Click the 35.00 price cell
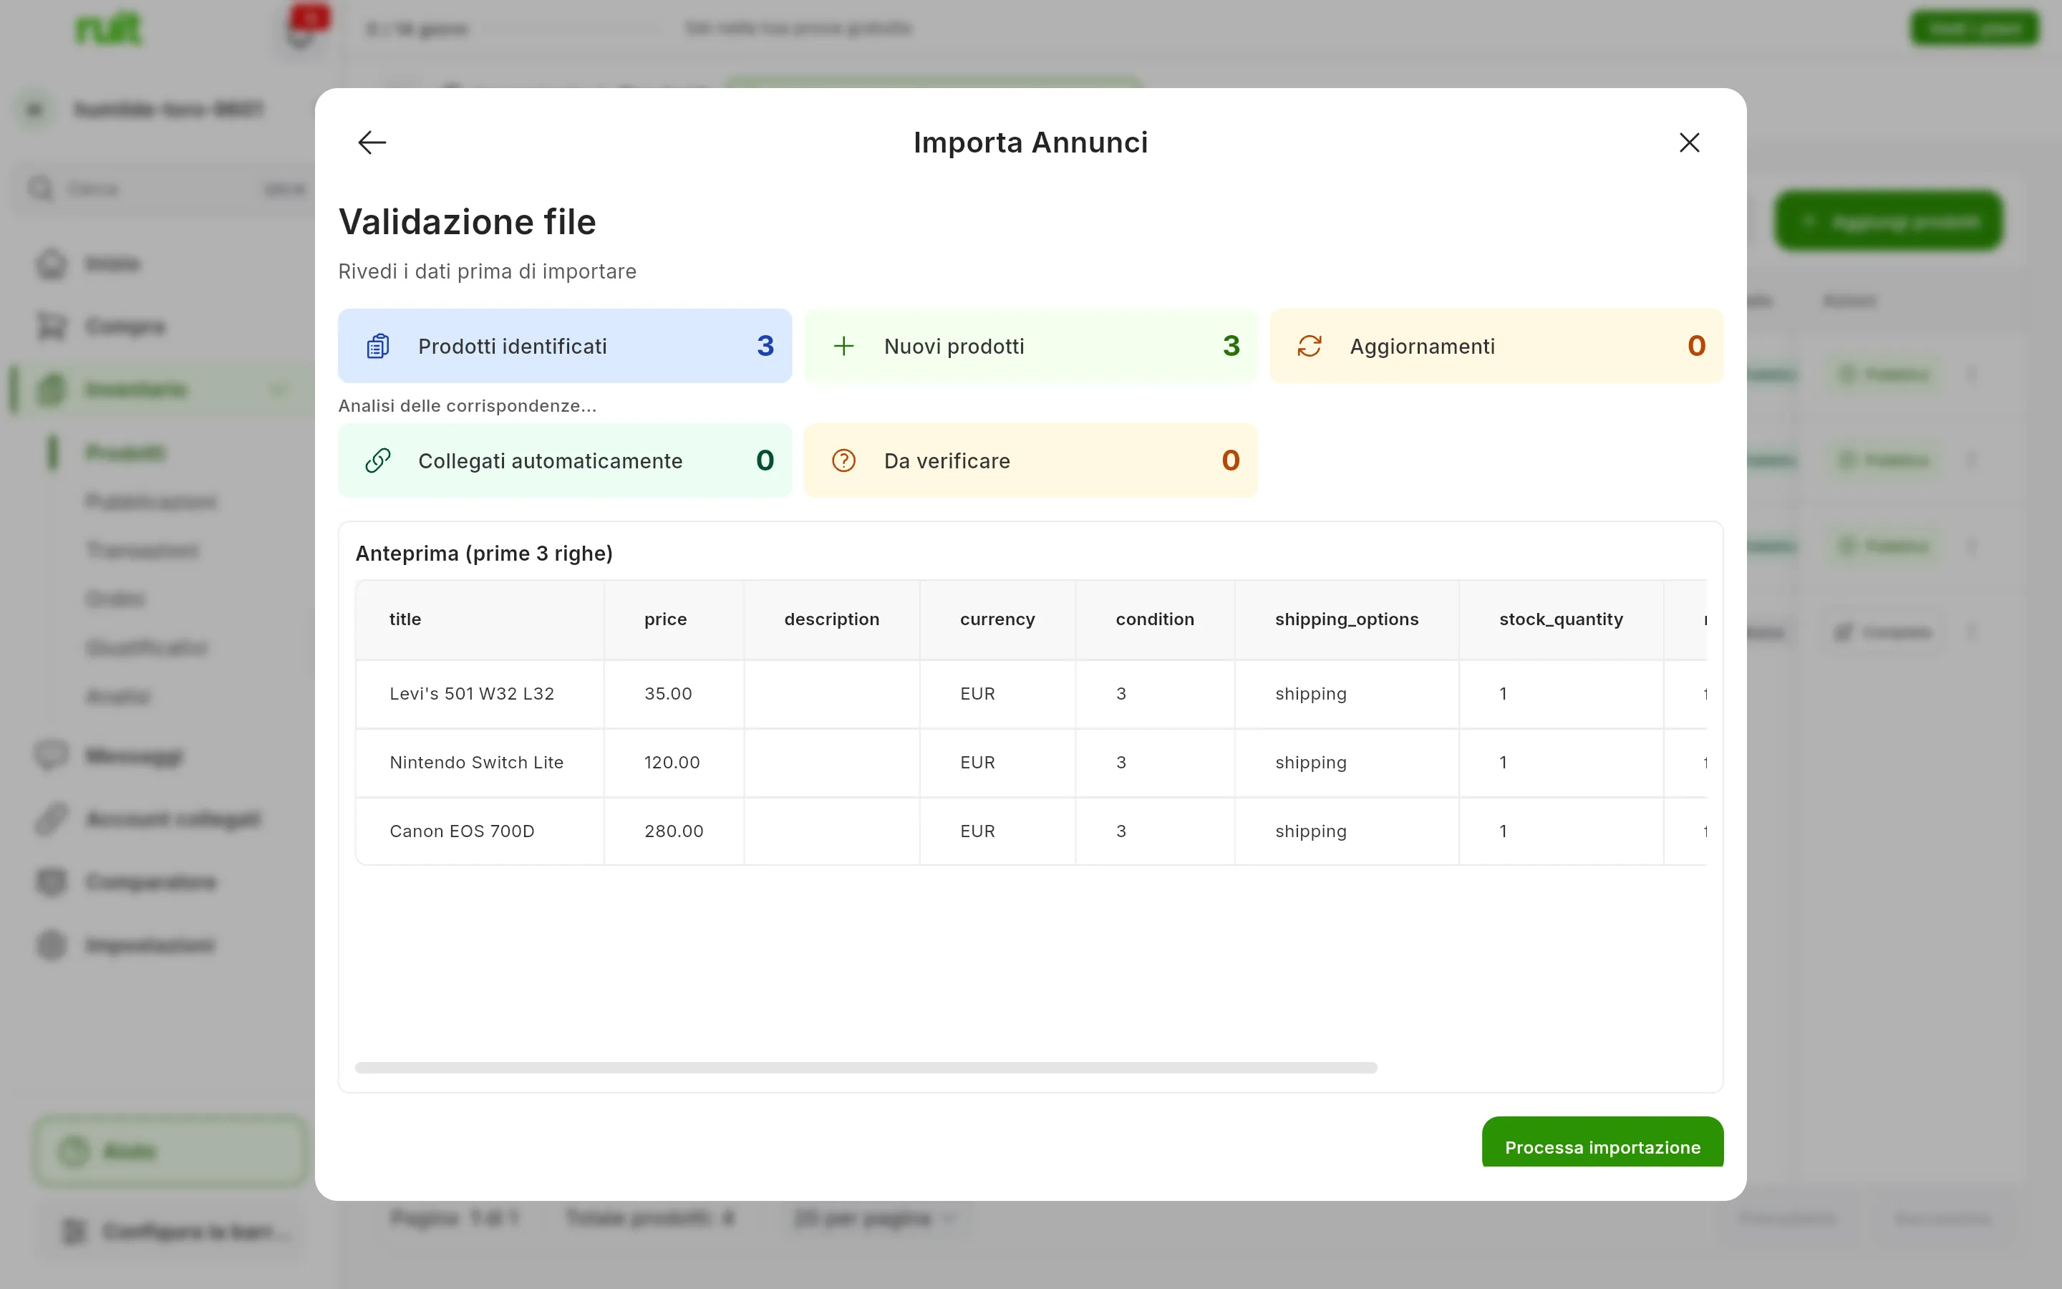 click(x=674, y=694)
